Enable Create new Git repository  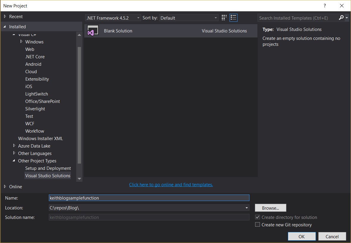[258, 225]
